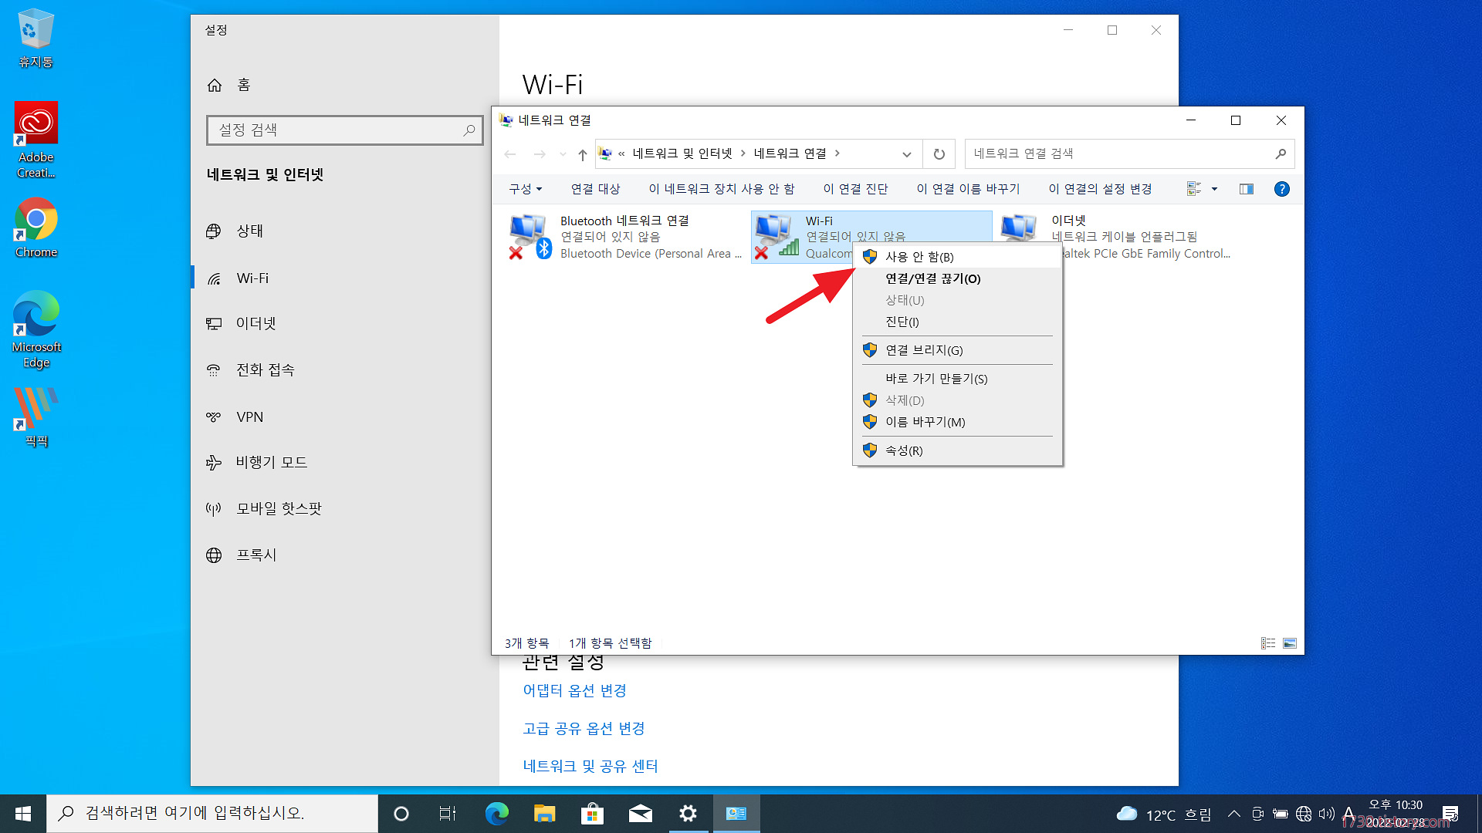
Task: Open Microsoft Store from the taskbar
Action: click(592, 814)
